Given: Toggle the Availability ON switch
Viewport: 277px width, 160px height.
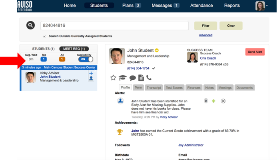Looking at the screenshot, I should tap(86, 59).
